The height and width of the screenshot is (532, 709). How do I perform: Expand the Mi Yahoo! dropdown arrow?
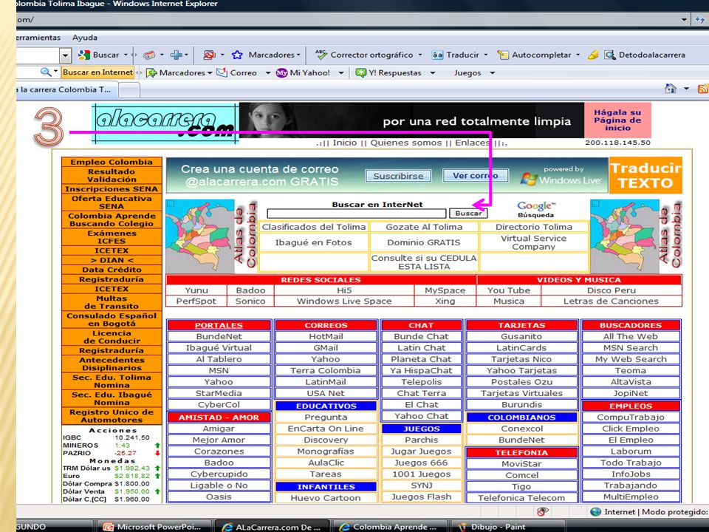tap(341, 72)
